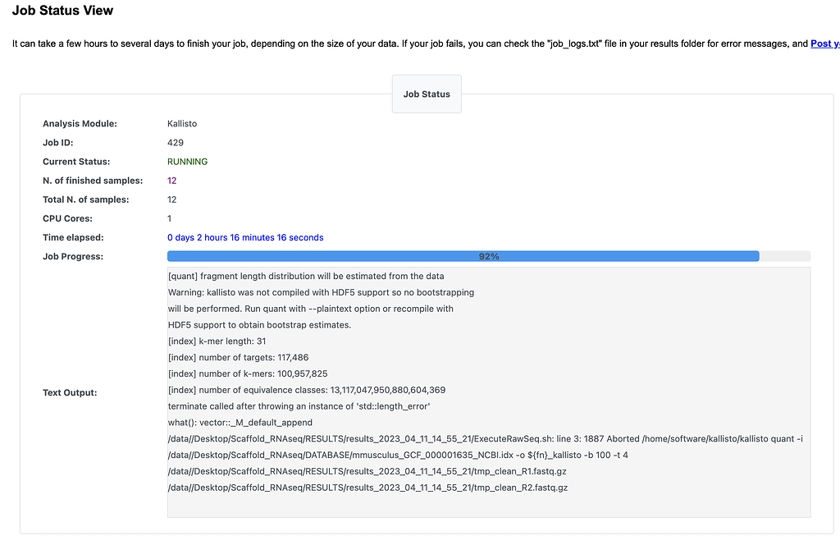Open the Post your questions link
Screen dimensions: 840x536
[826, 44]
